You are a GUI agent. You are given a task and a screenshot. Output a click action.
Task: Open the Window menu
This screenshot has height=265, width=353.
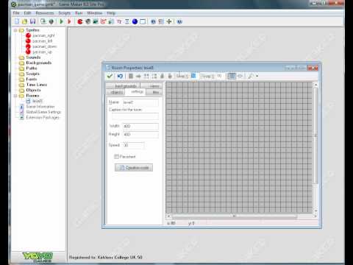[94, 13]
